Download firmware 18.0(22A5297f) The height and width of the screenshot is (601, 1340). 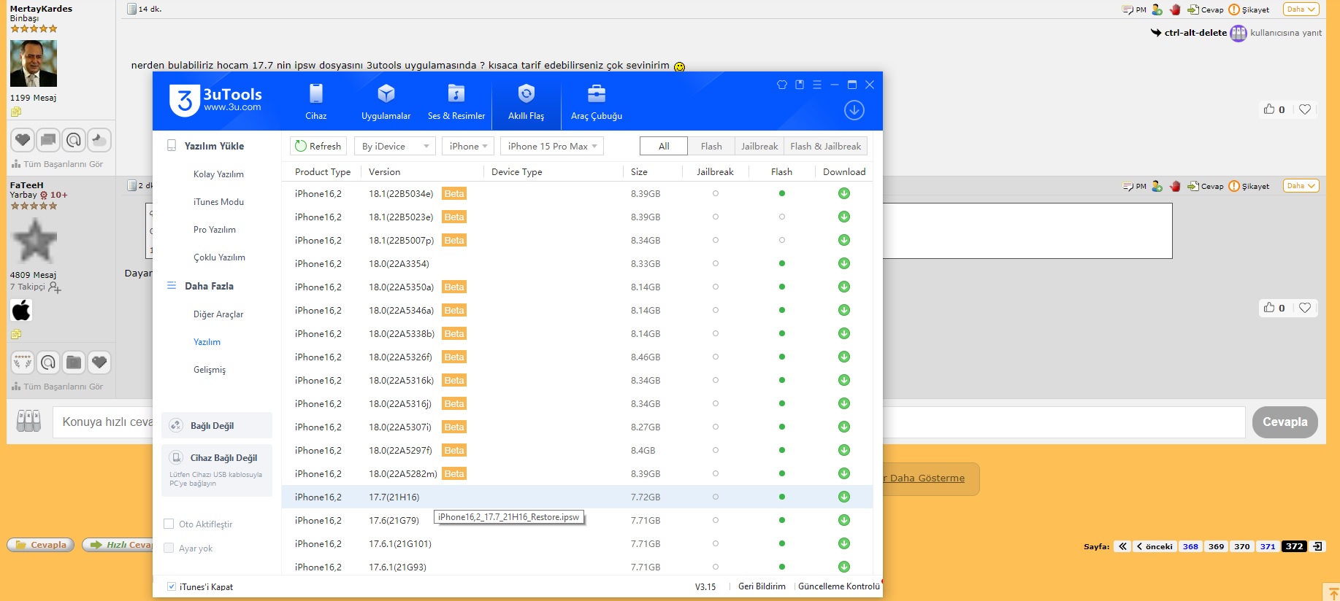(x=844, y=450)
